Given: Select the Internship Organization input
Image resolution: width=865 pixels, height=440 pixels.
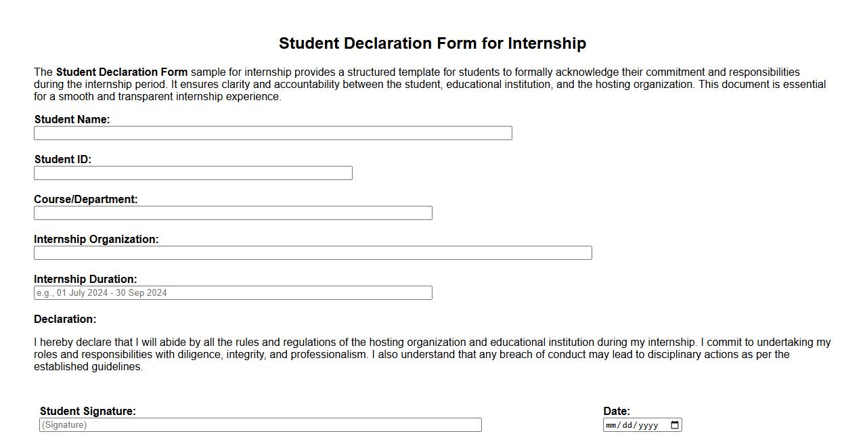Looking at the screenshot, I should pos(313,252).
